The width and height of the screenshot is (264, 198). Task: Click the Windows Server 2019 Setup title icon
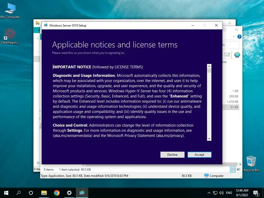click(x=46, y=25)
